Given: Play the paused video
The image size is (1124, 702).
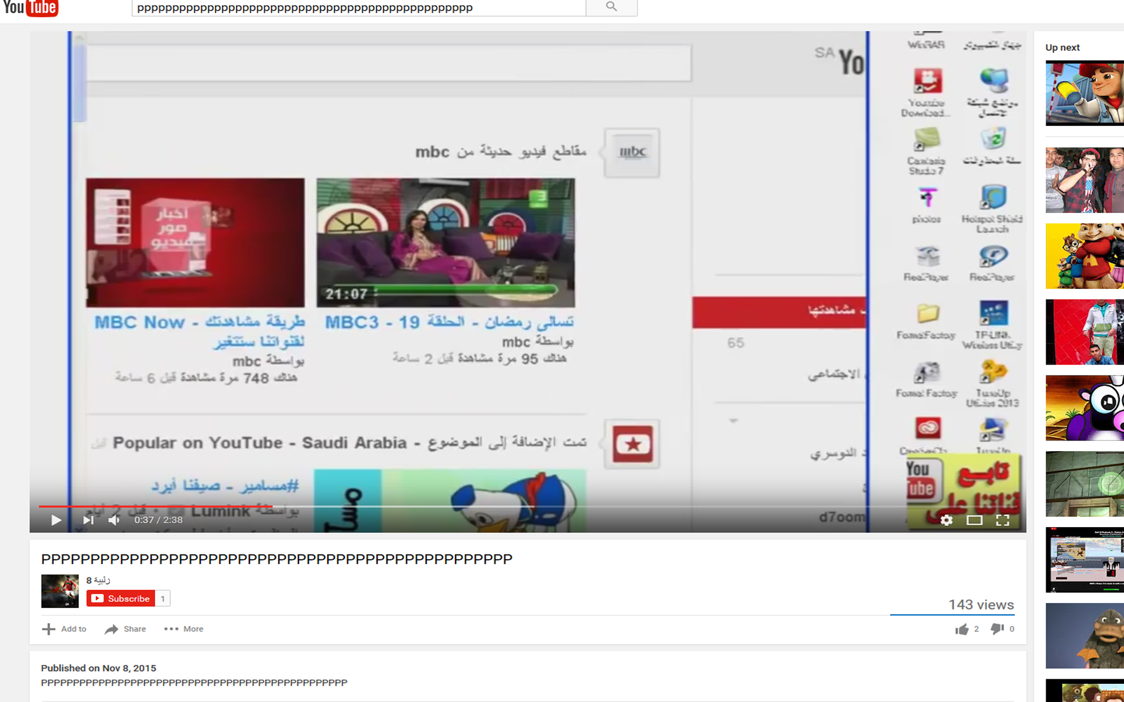Looking at the screenshot, I should [x=56, y=520].
